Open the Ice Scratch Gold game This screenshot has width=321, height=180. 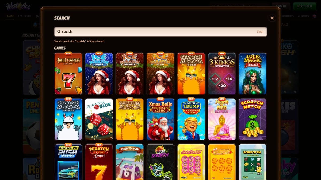[x=160, y=74]
